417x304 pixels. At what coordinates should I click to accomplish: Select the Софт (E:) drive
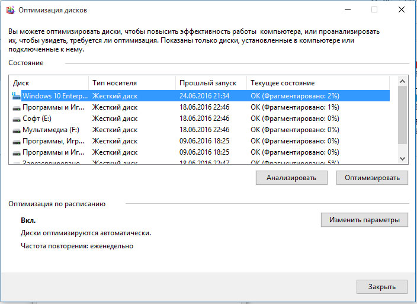tap(200, 119)
